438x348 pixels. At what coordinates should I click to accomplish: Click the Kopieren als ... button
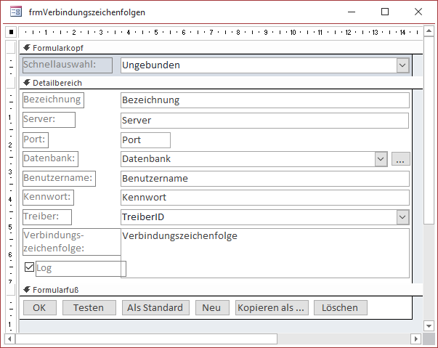tap(272, 307)
